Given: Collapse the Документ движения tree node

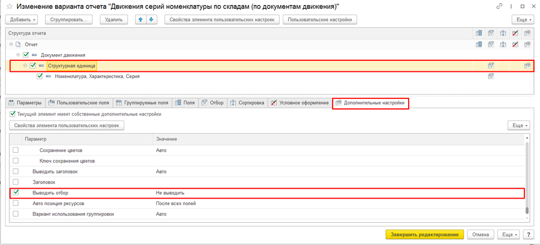Looking at the screenshot, I should (18, 55).
